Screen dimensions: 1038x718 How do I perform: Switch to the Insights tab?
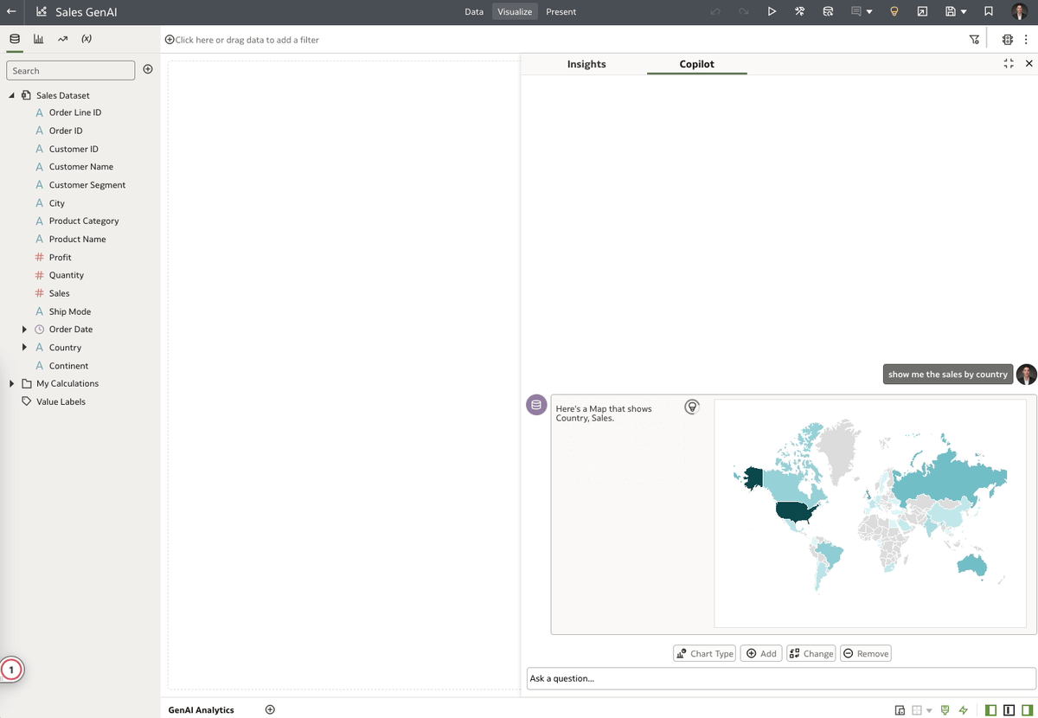click(x=586, y=64)
